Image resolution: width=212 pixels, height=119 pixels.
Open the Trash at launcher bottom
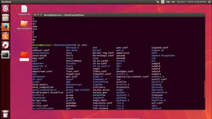(5, 114)
